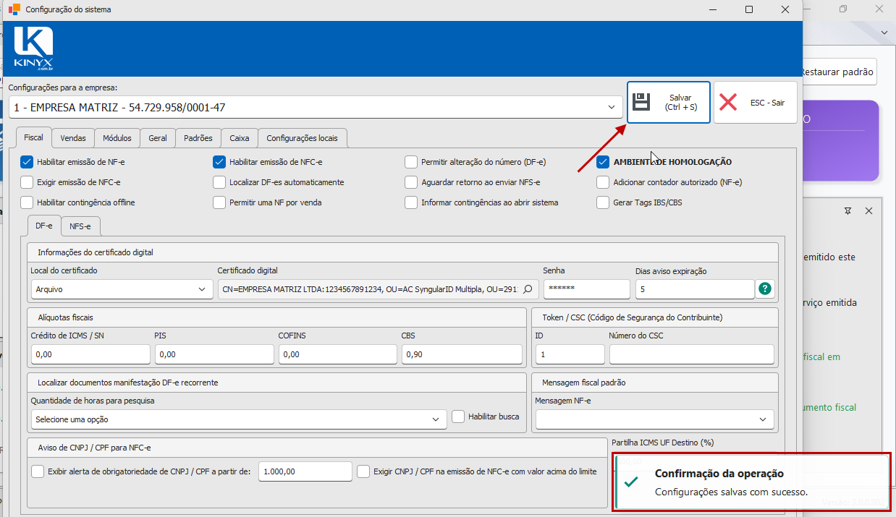Click Restaurar padrão button in background window

coord(839,72)
